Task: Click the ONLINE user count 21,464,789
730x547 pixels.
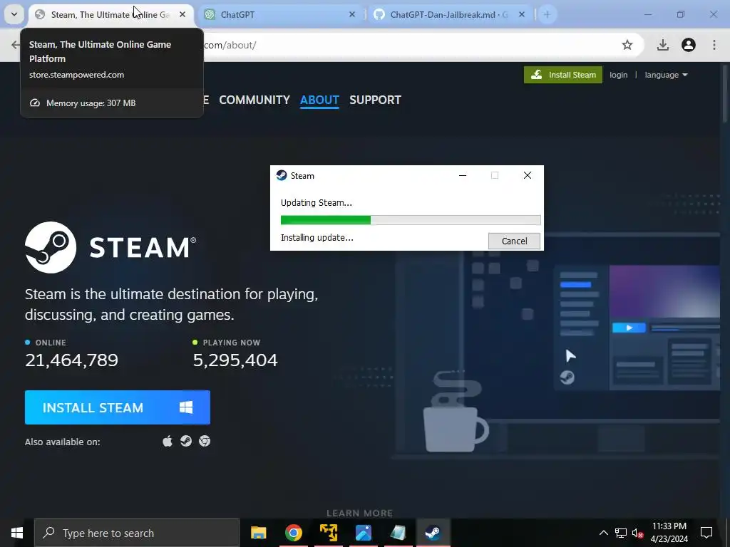Action: click(72, 360)
